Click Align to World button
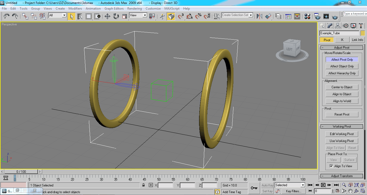This screenshot has width=367, height=195. pos(342,101)
